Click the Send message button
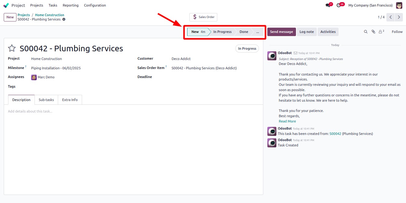Image resolution: width=406 pixels, height=203 pixels. click(281, 32)
